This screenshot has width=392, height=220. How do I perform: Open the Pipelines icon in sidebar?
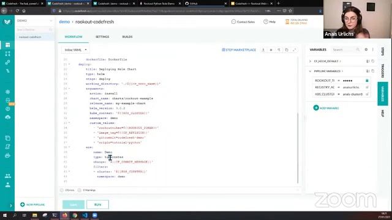coord(8,54)
